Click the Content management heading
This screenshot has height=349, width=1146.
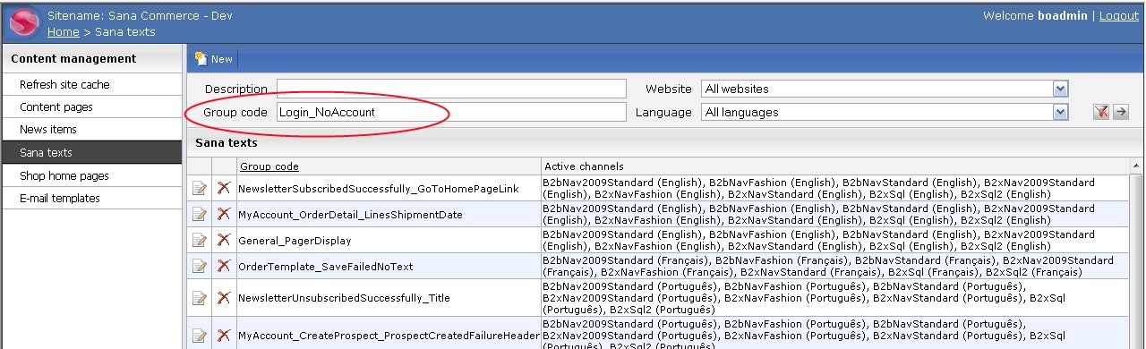[73, 59]
